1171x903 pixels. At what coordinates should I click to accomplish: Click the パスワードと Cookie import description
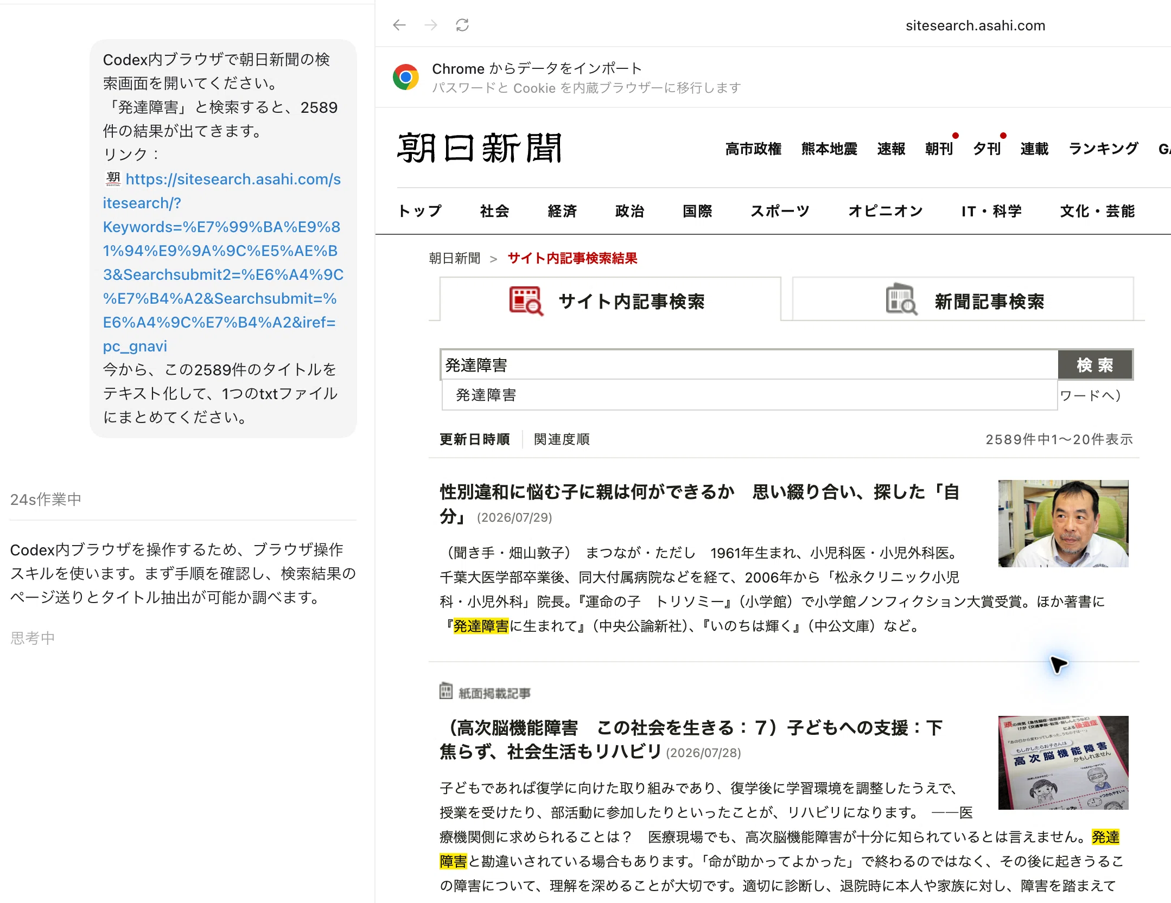[x=587, y=88]
